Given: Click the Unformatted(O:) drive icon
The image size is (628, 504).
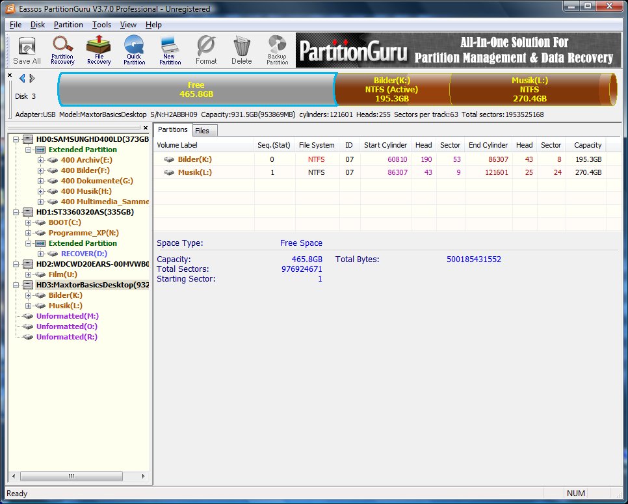Looking at the screenshot, I should click(x=28, y=326).
